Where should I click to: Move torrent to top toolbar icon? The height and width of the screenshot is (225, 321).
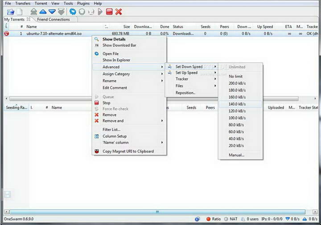point(34,12)
